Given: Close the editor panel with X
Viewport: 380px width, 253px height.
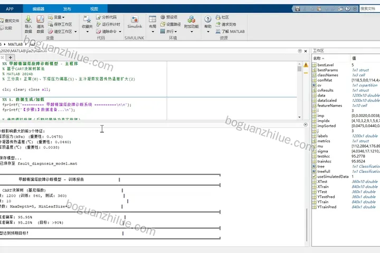Looking at the screenshot, I should point(306,51).
